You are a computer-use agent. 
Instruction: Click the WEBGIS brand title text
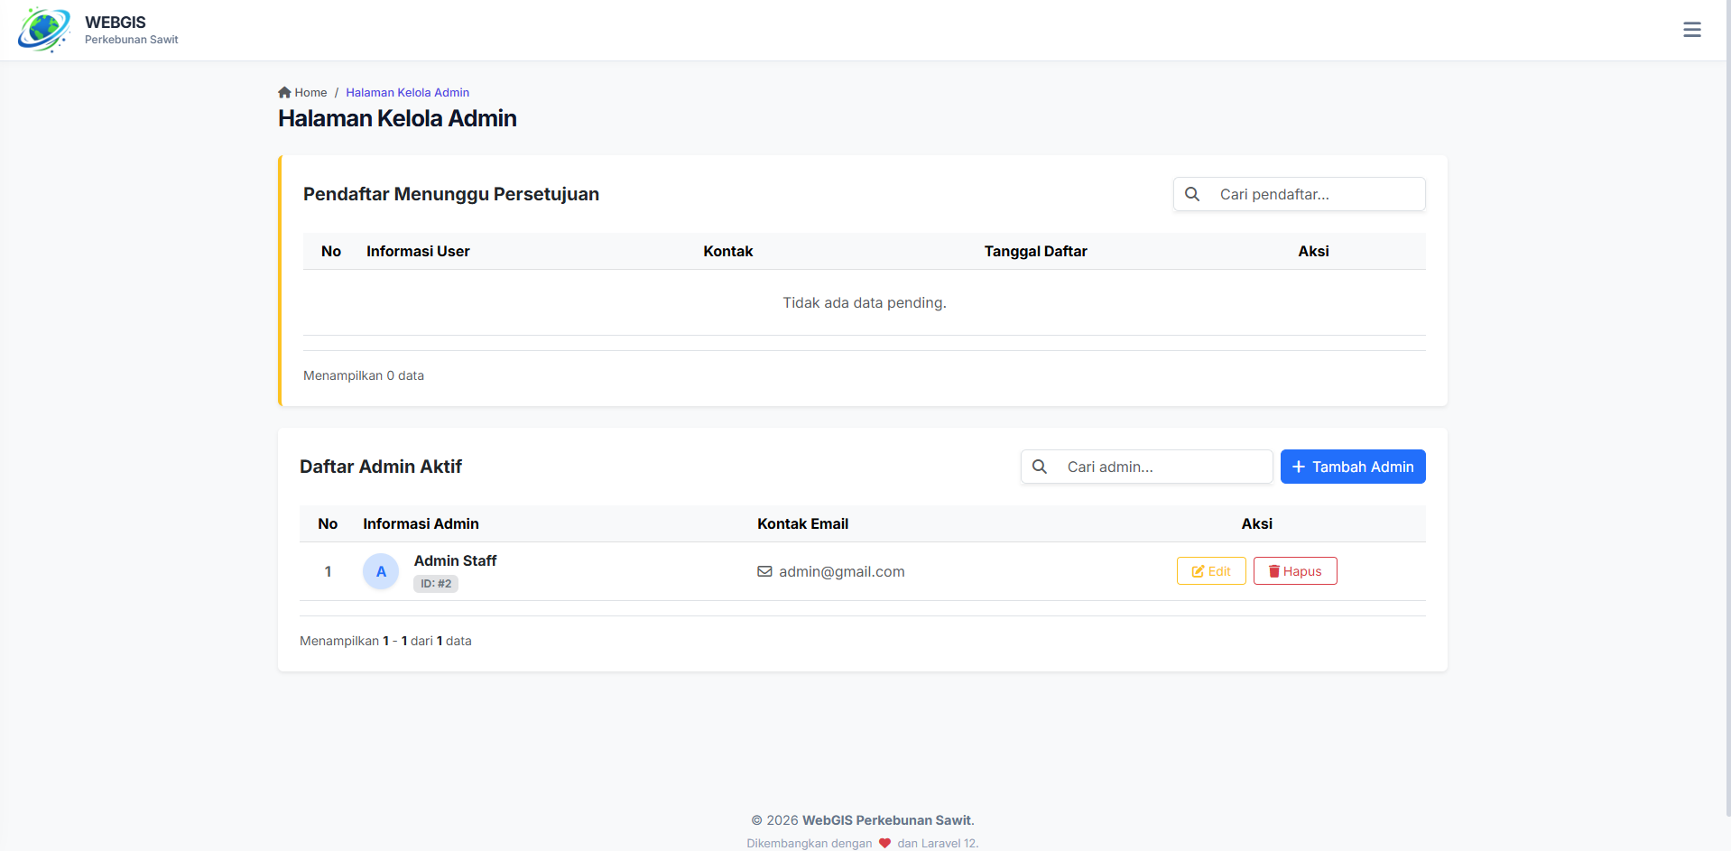[x=116, y=23]
